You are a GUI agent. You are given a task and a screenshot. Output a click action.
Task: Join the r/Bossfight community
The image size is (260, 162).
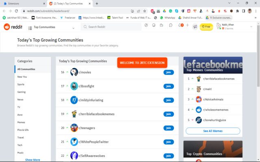[169, 86]
